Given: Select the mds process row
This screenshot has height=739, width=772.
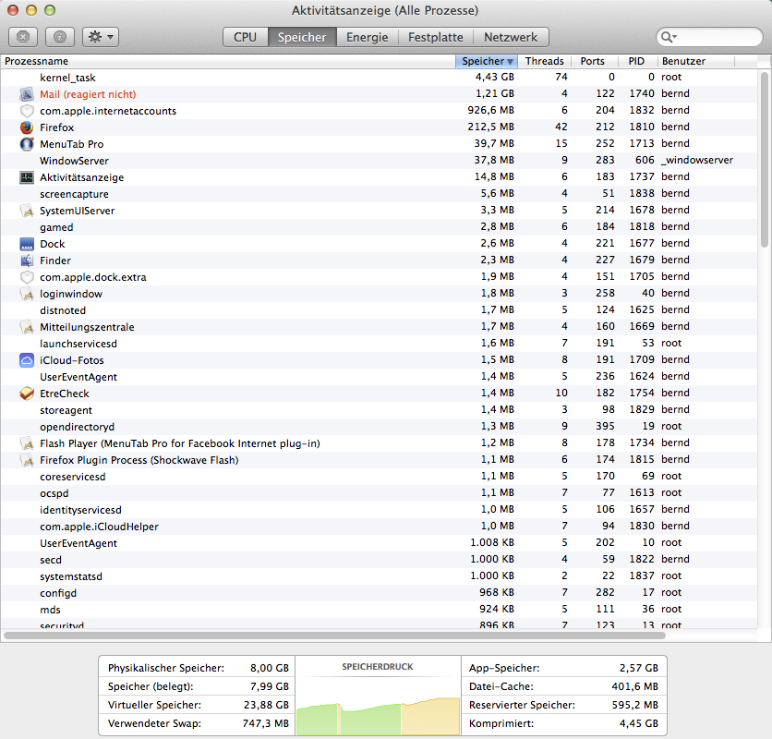Looking at the screenshot, I should pyautogui.click(x=380, y=610).
